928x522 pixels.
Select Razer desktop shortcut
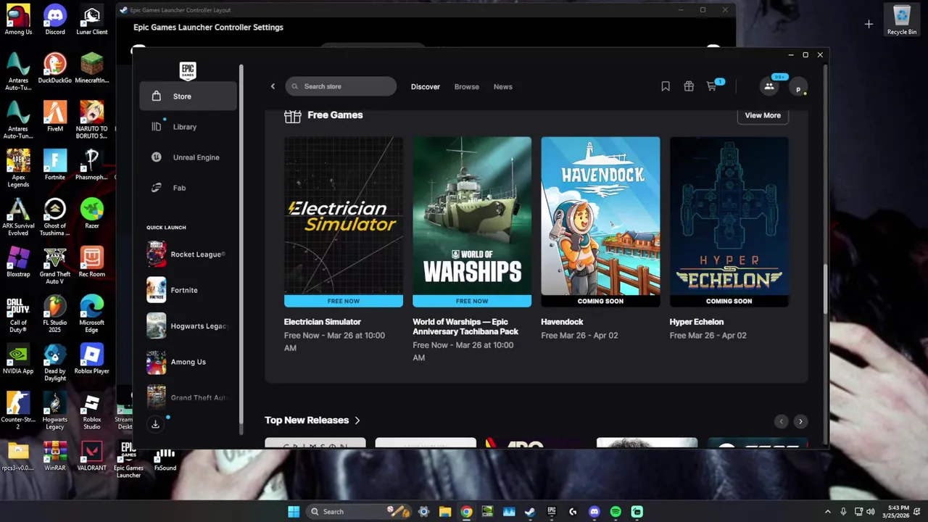click(91, 214)
